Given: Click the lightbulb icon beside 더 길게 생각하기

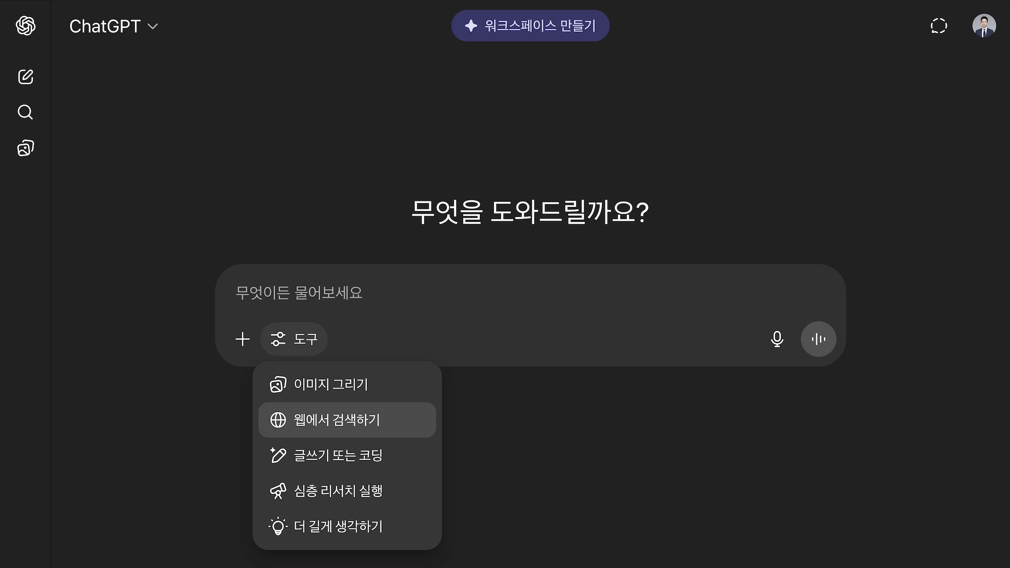Looking at the screenshot, I should (x=277, y=526).
